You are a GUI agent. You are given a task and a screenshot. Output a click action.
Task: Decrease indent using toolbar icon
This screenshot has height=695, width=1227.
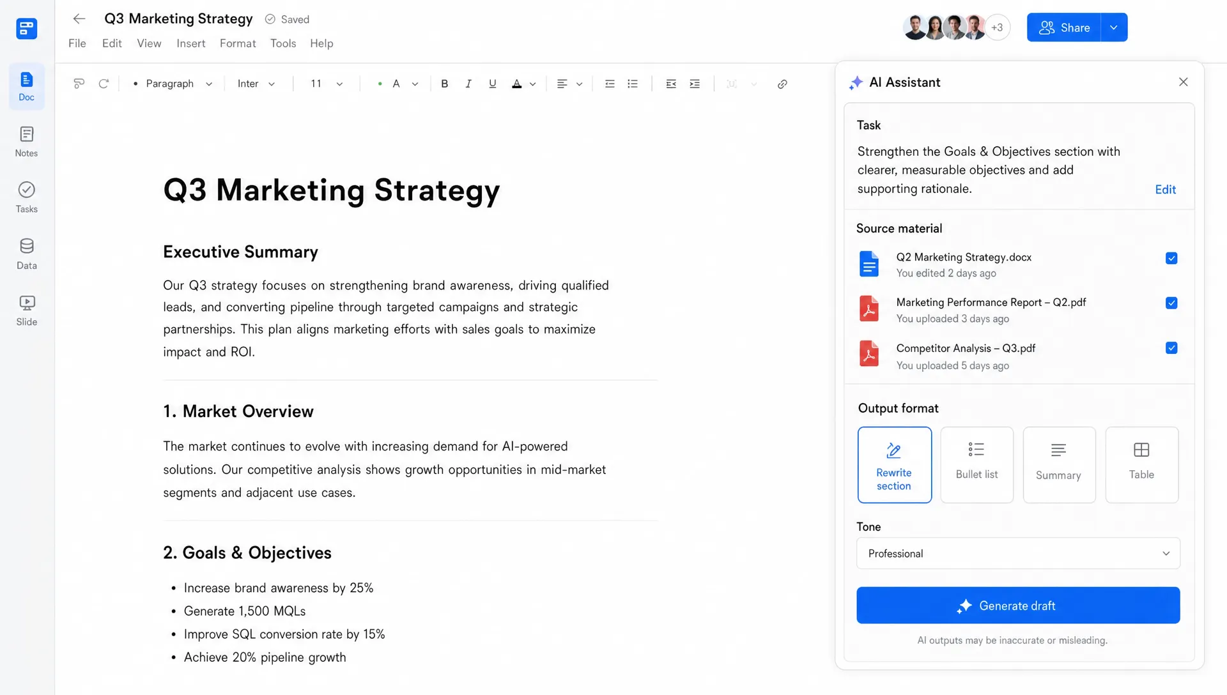coord(671,84)
